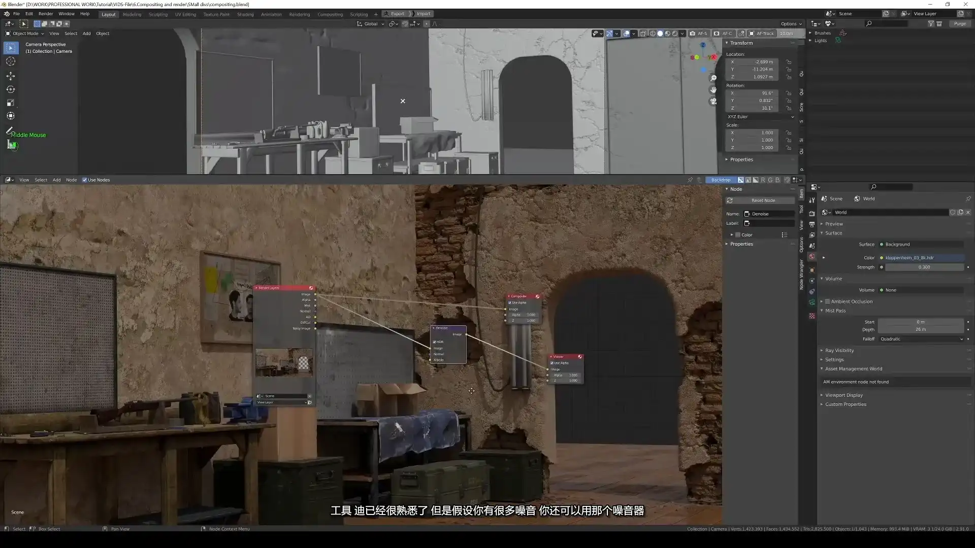Click the Reset Node button
Image resolution: width=975 pixels, height=548 pixels.
pyautogui.click(x=760, y=200)
